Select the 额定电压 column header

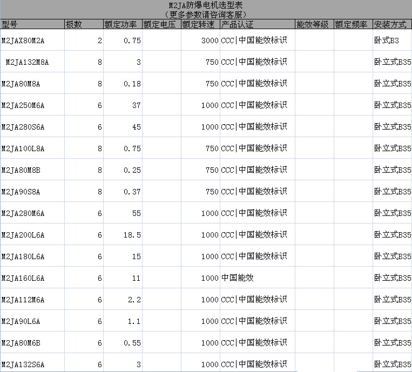(161, 24)
